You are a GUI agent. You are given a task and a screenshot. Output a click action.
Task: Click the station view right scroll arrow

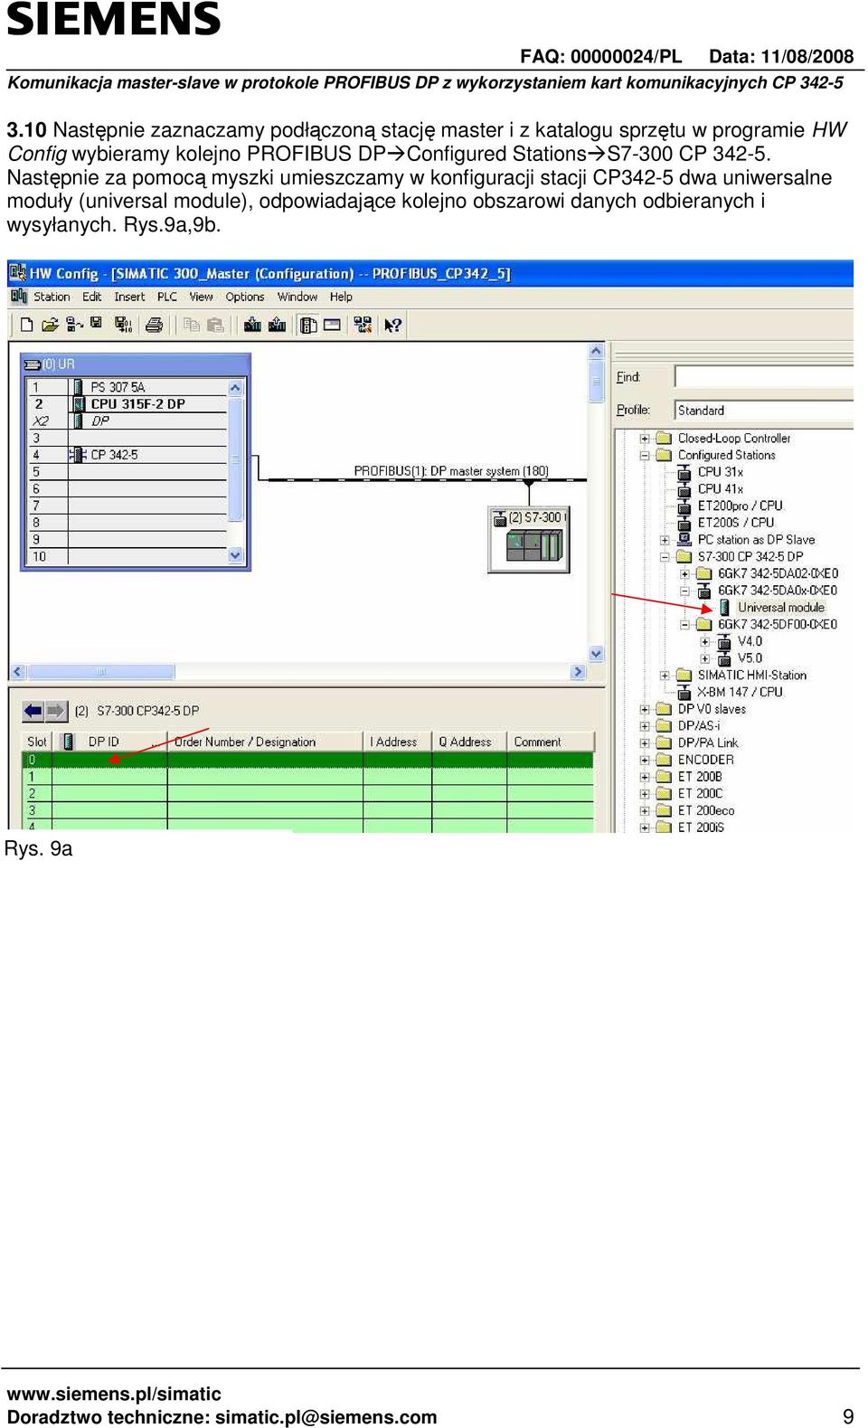pyautogui.click(x=579, y=672)
